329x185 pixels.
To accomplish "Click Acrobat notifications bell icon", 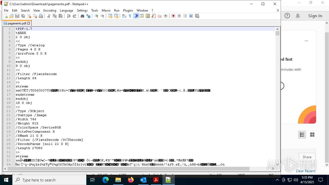I will [298, 16].
